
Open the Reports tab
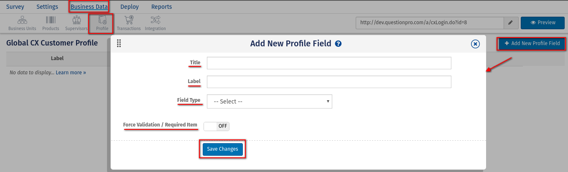coord(161,7)
